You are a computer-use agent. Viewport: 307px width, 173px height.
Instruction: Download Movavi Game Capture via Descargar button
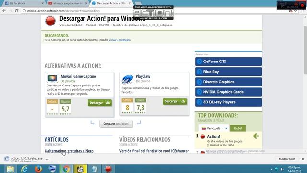(x=100, y=103)
